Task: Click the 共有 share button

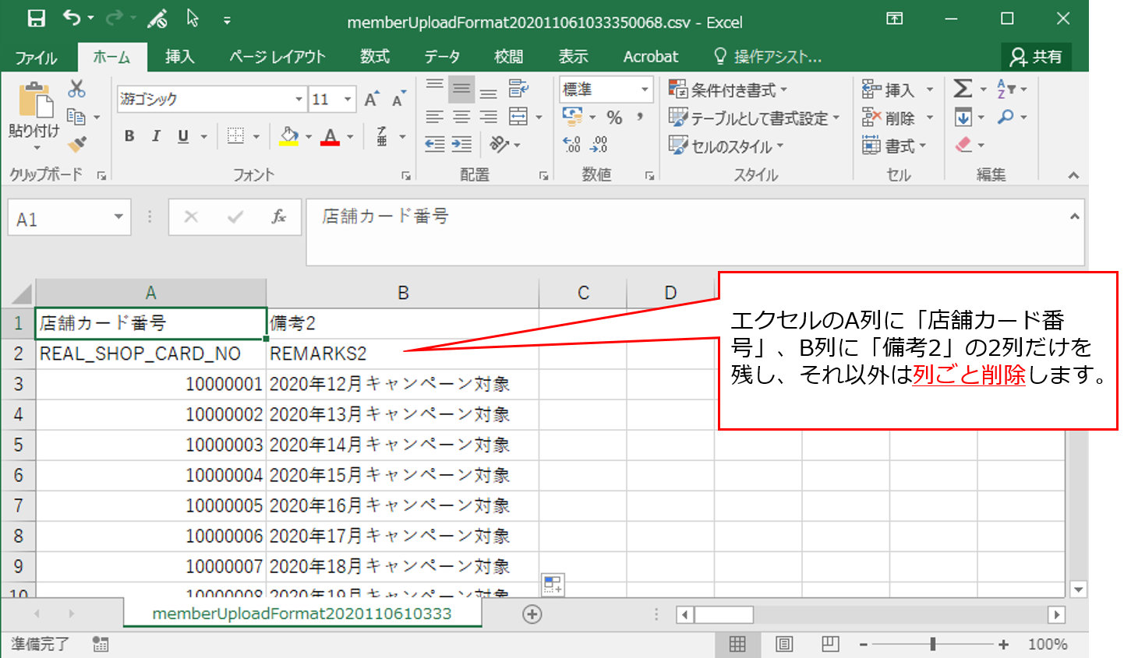Action: [x=1036, y=57]
